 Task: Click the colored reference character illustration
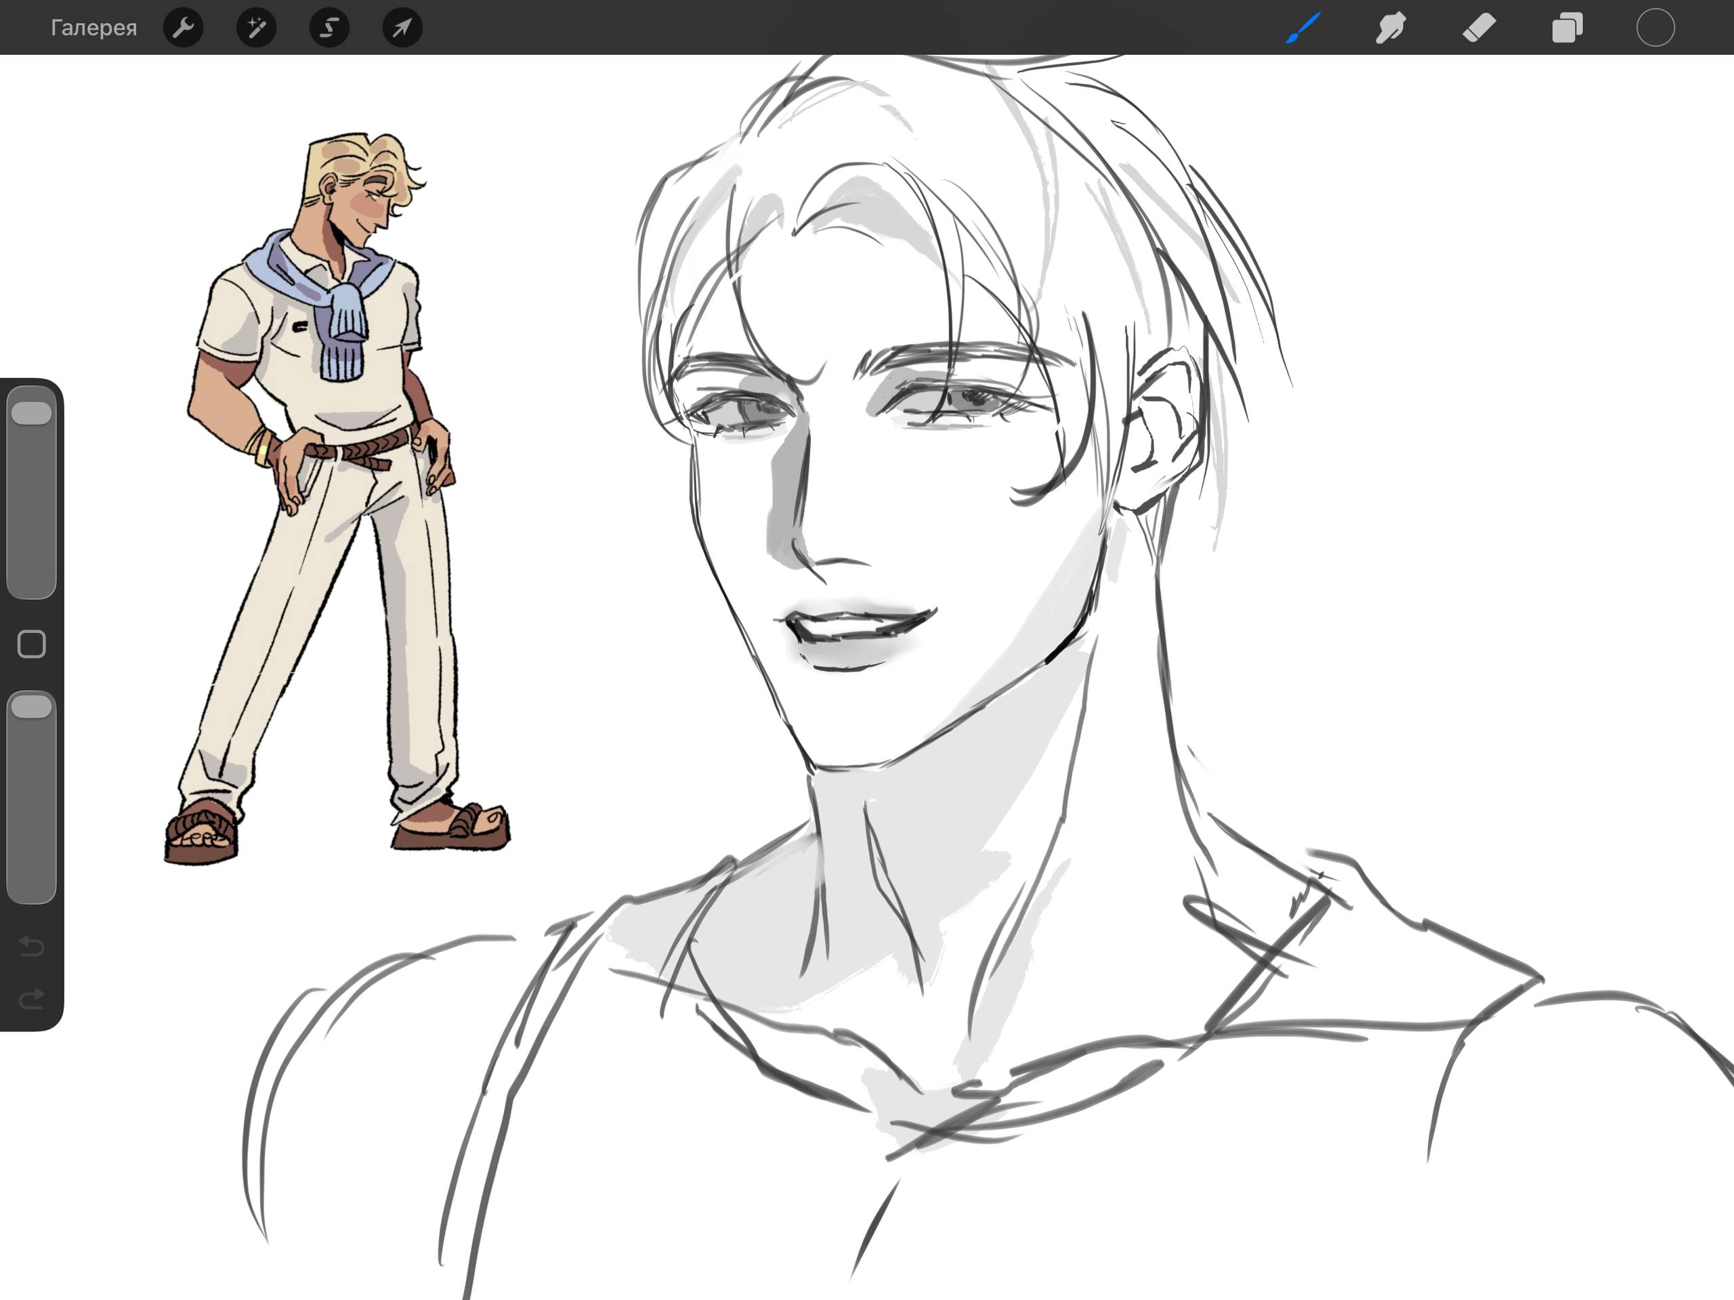click(337, 499)
